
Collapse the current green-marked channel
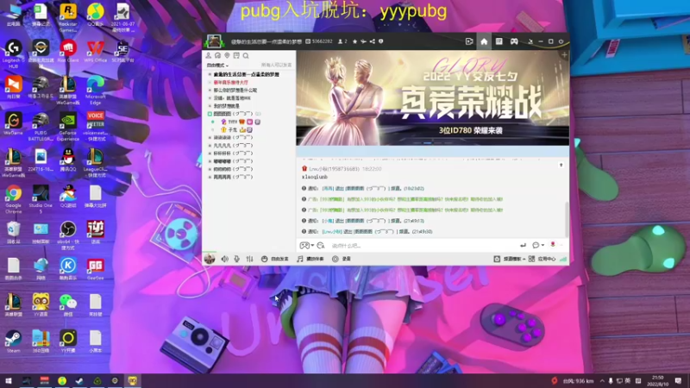click(x=210, y=114)
